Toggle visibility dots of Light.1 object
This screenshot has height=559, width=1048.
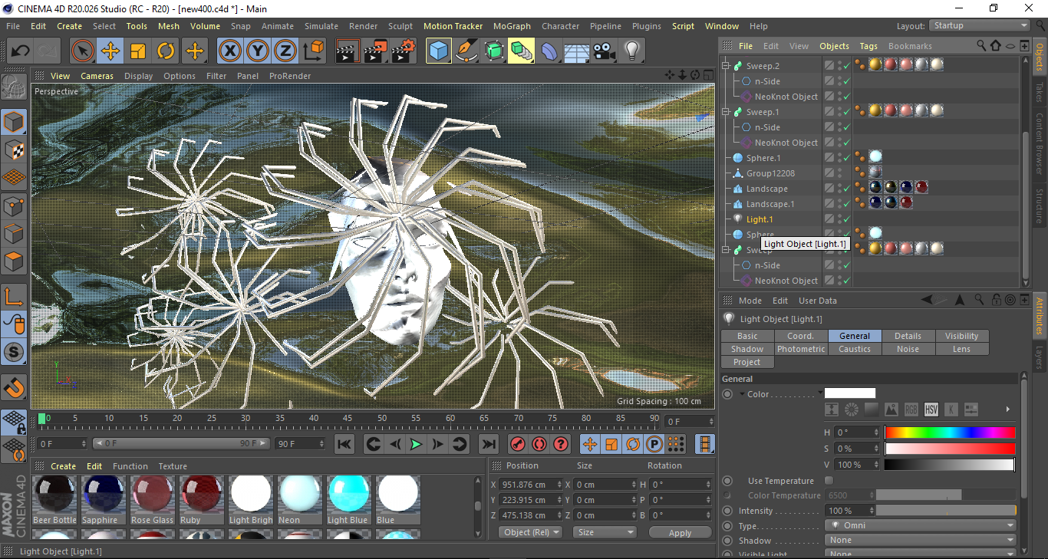839,219
